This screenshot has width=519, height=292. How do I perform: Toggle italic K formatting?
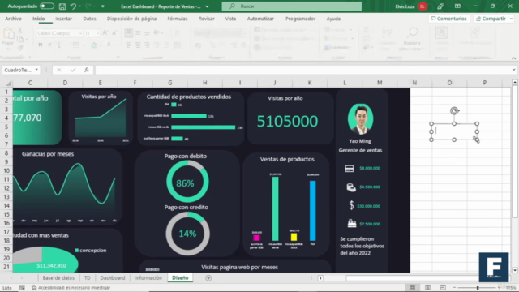pyautogui.click(x=49, y=45)
